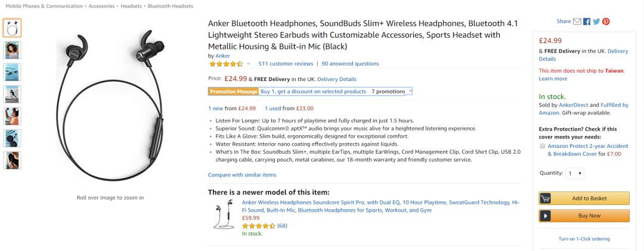Click the star rating of the main product
644x251 pixels.
point(226,64)
